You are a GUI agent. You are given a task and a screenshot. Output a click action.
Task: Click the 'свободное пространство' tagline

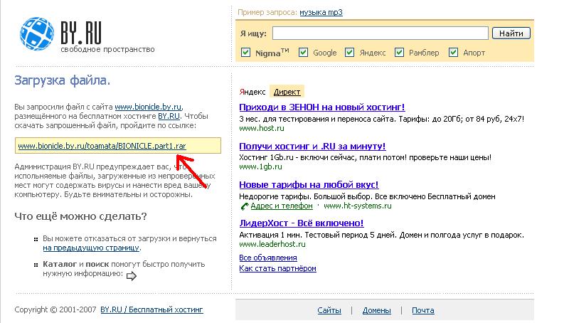[107, 50]
